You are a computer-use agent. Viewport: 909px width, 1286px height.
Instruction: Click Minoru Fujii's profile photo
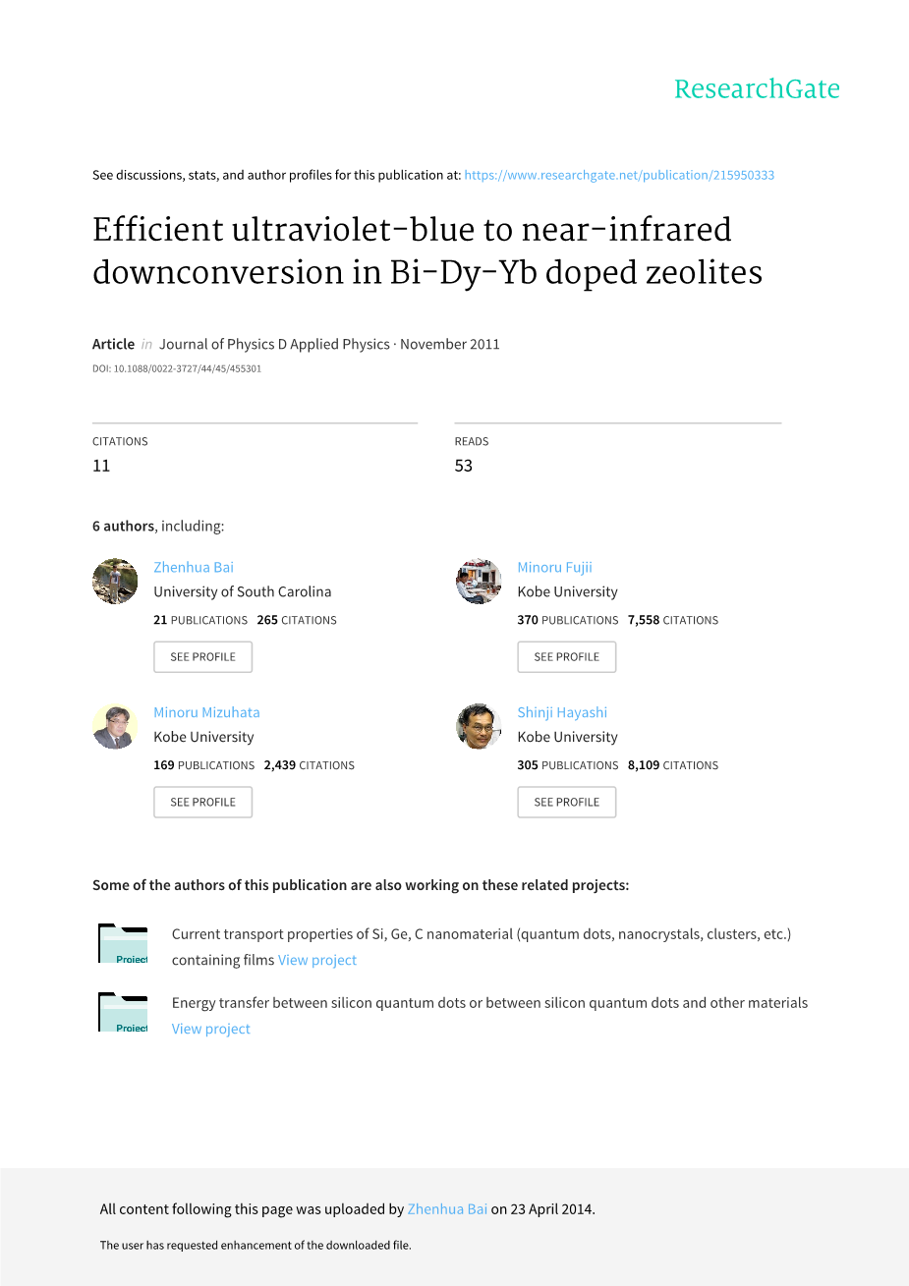pos(479,582)
